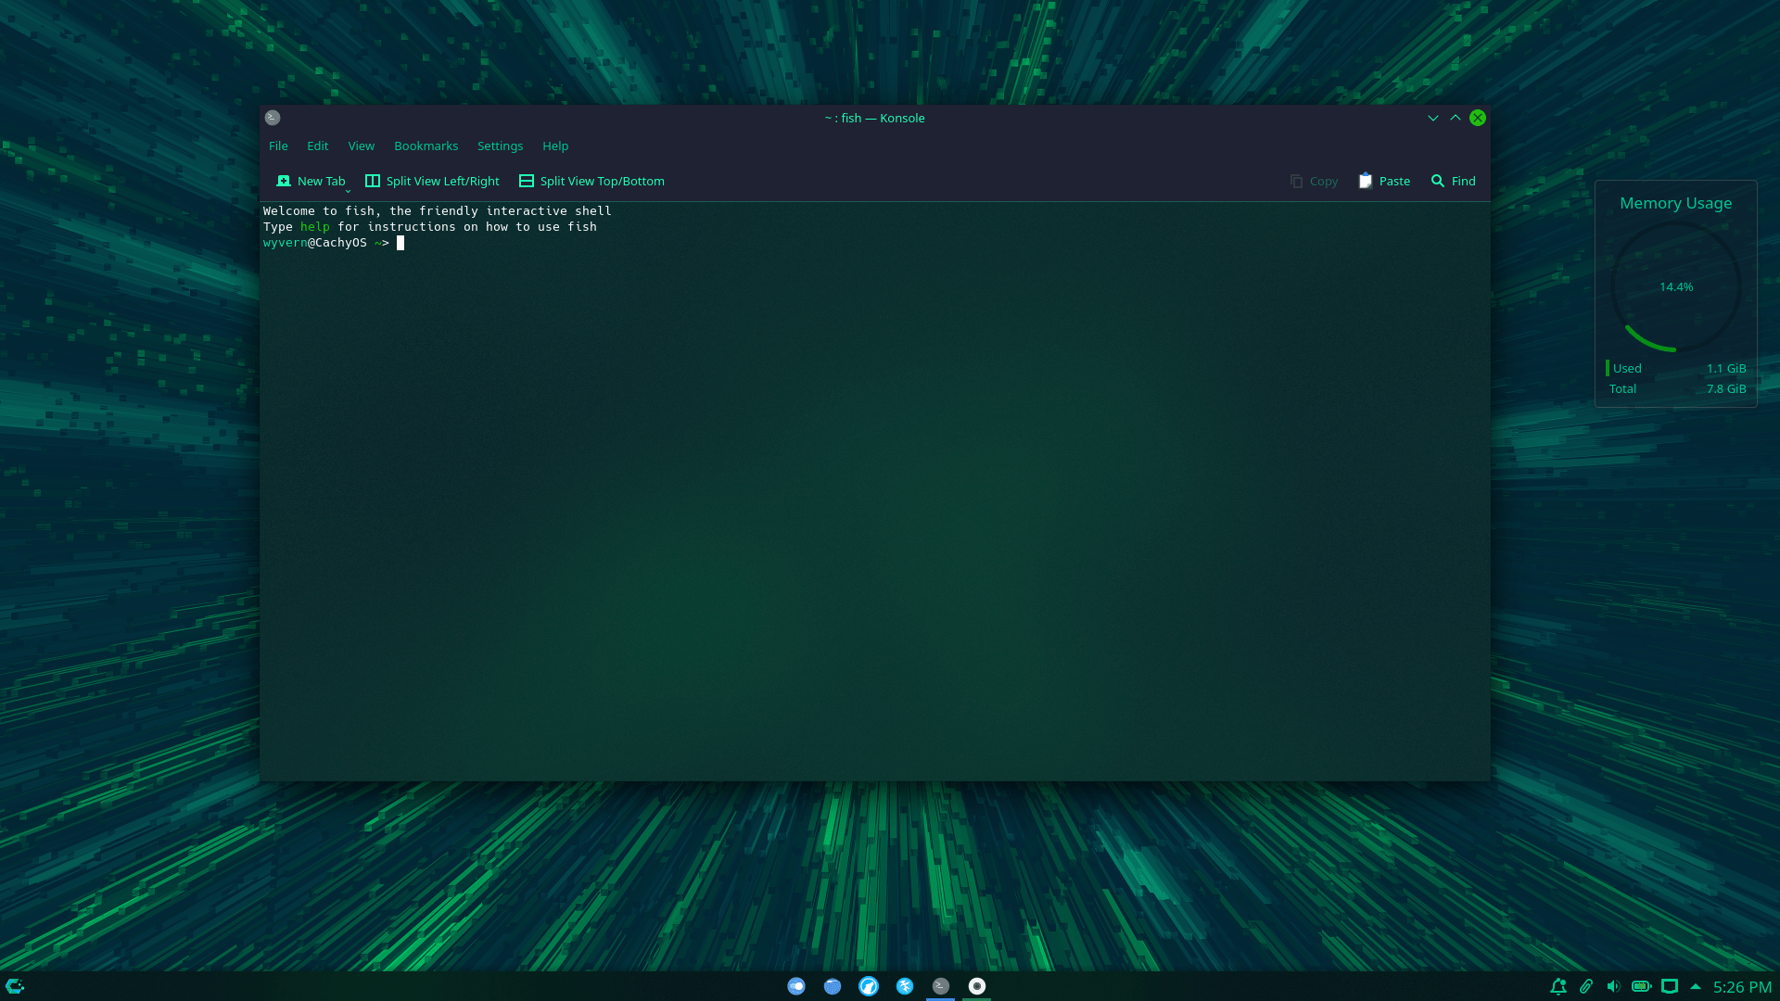Click the Copy toolbar button
The width and height of the screenshot is (1780, 1001).
click(1315, 181)
